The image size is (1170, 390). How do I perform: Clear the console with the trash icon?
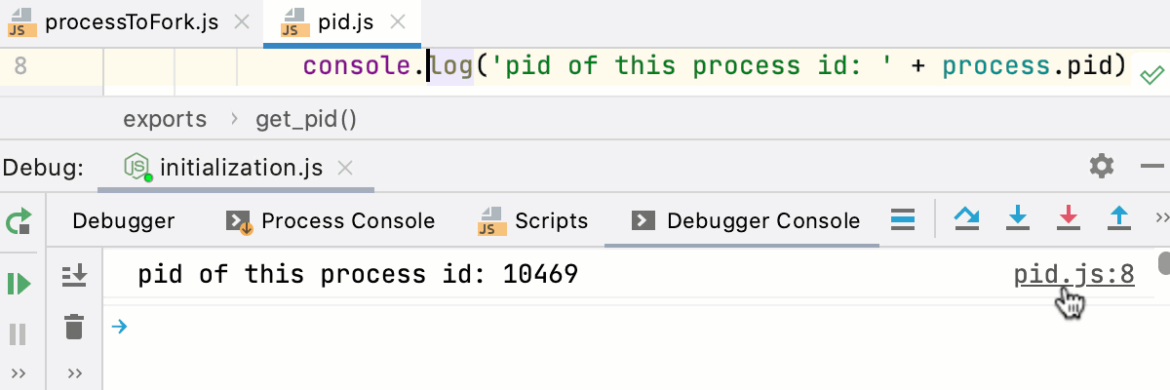tap(74, 327)
